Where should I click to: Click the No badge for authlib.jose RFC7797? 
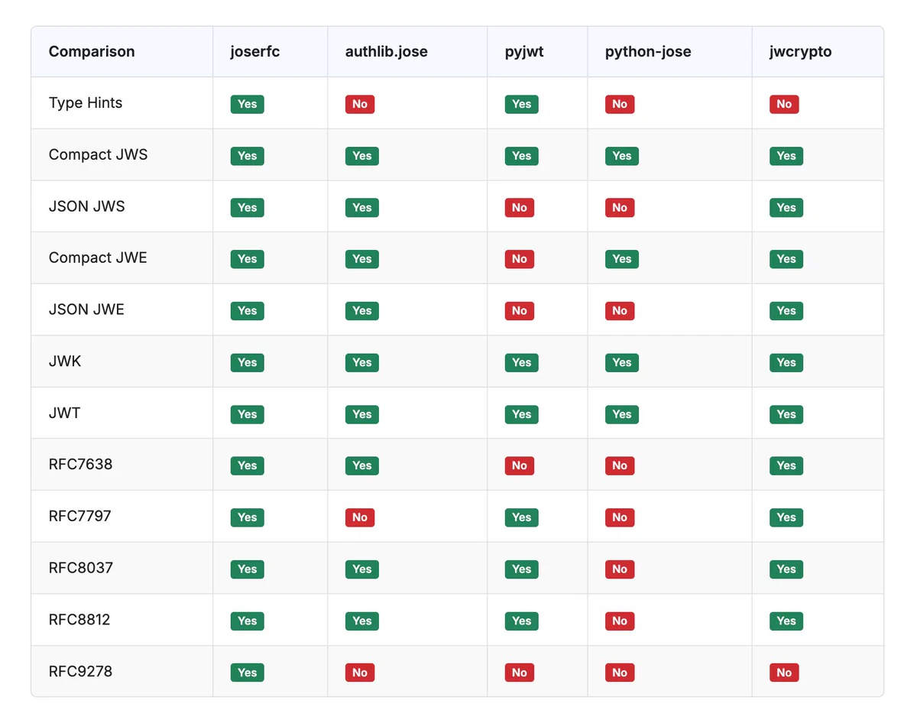(x=360, y=517)
